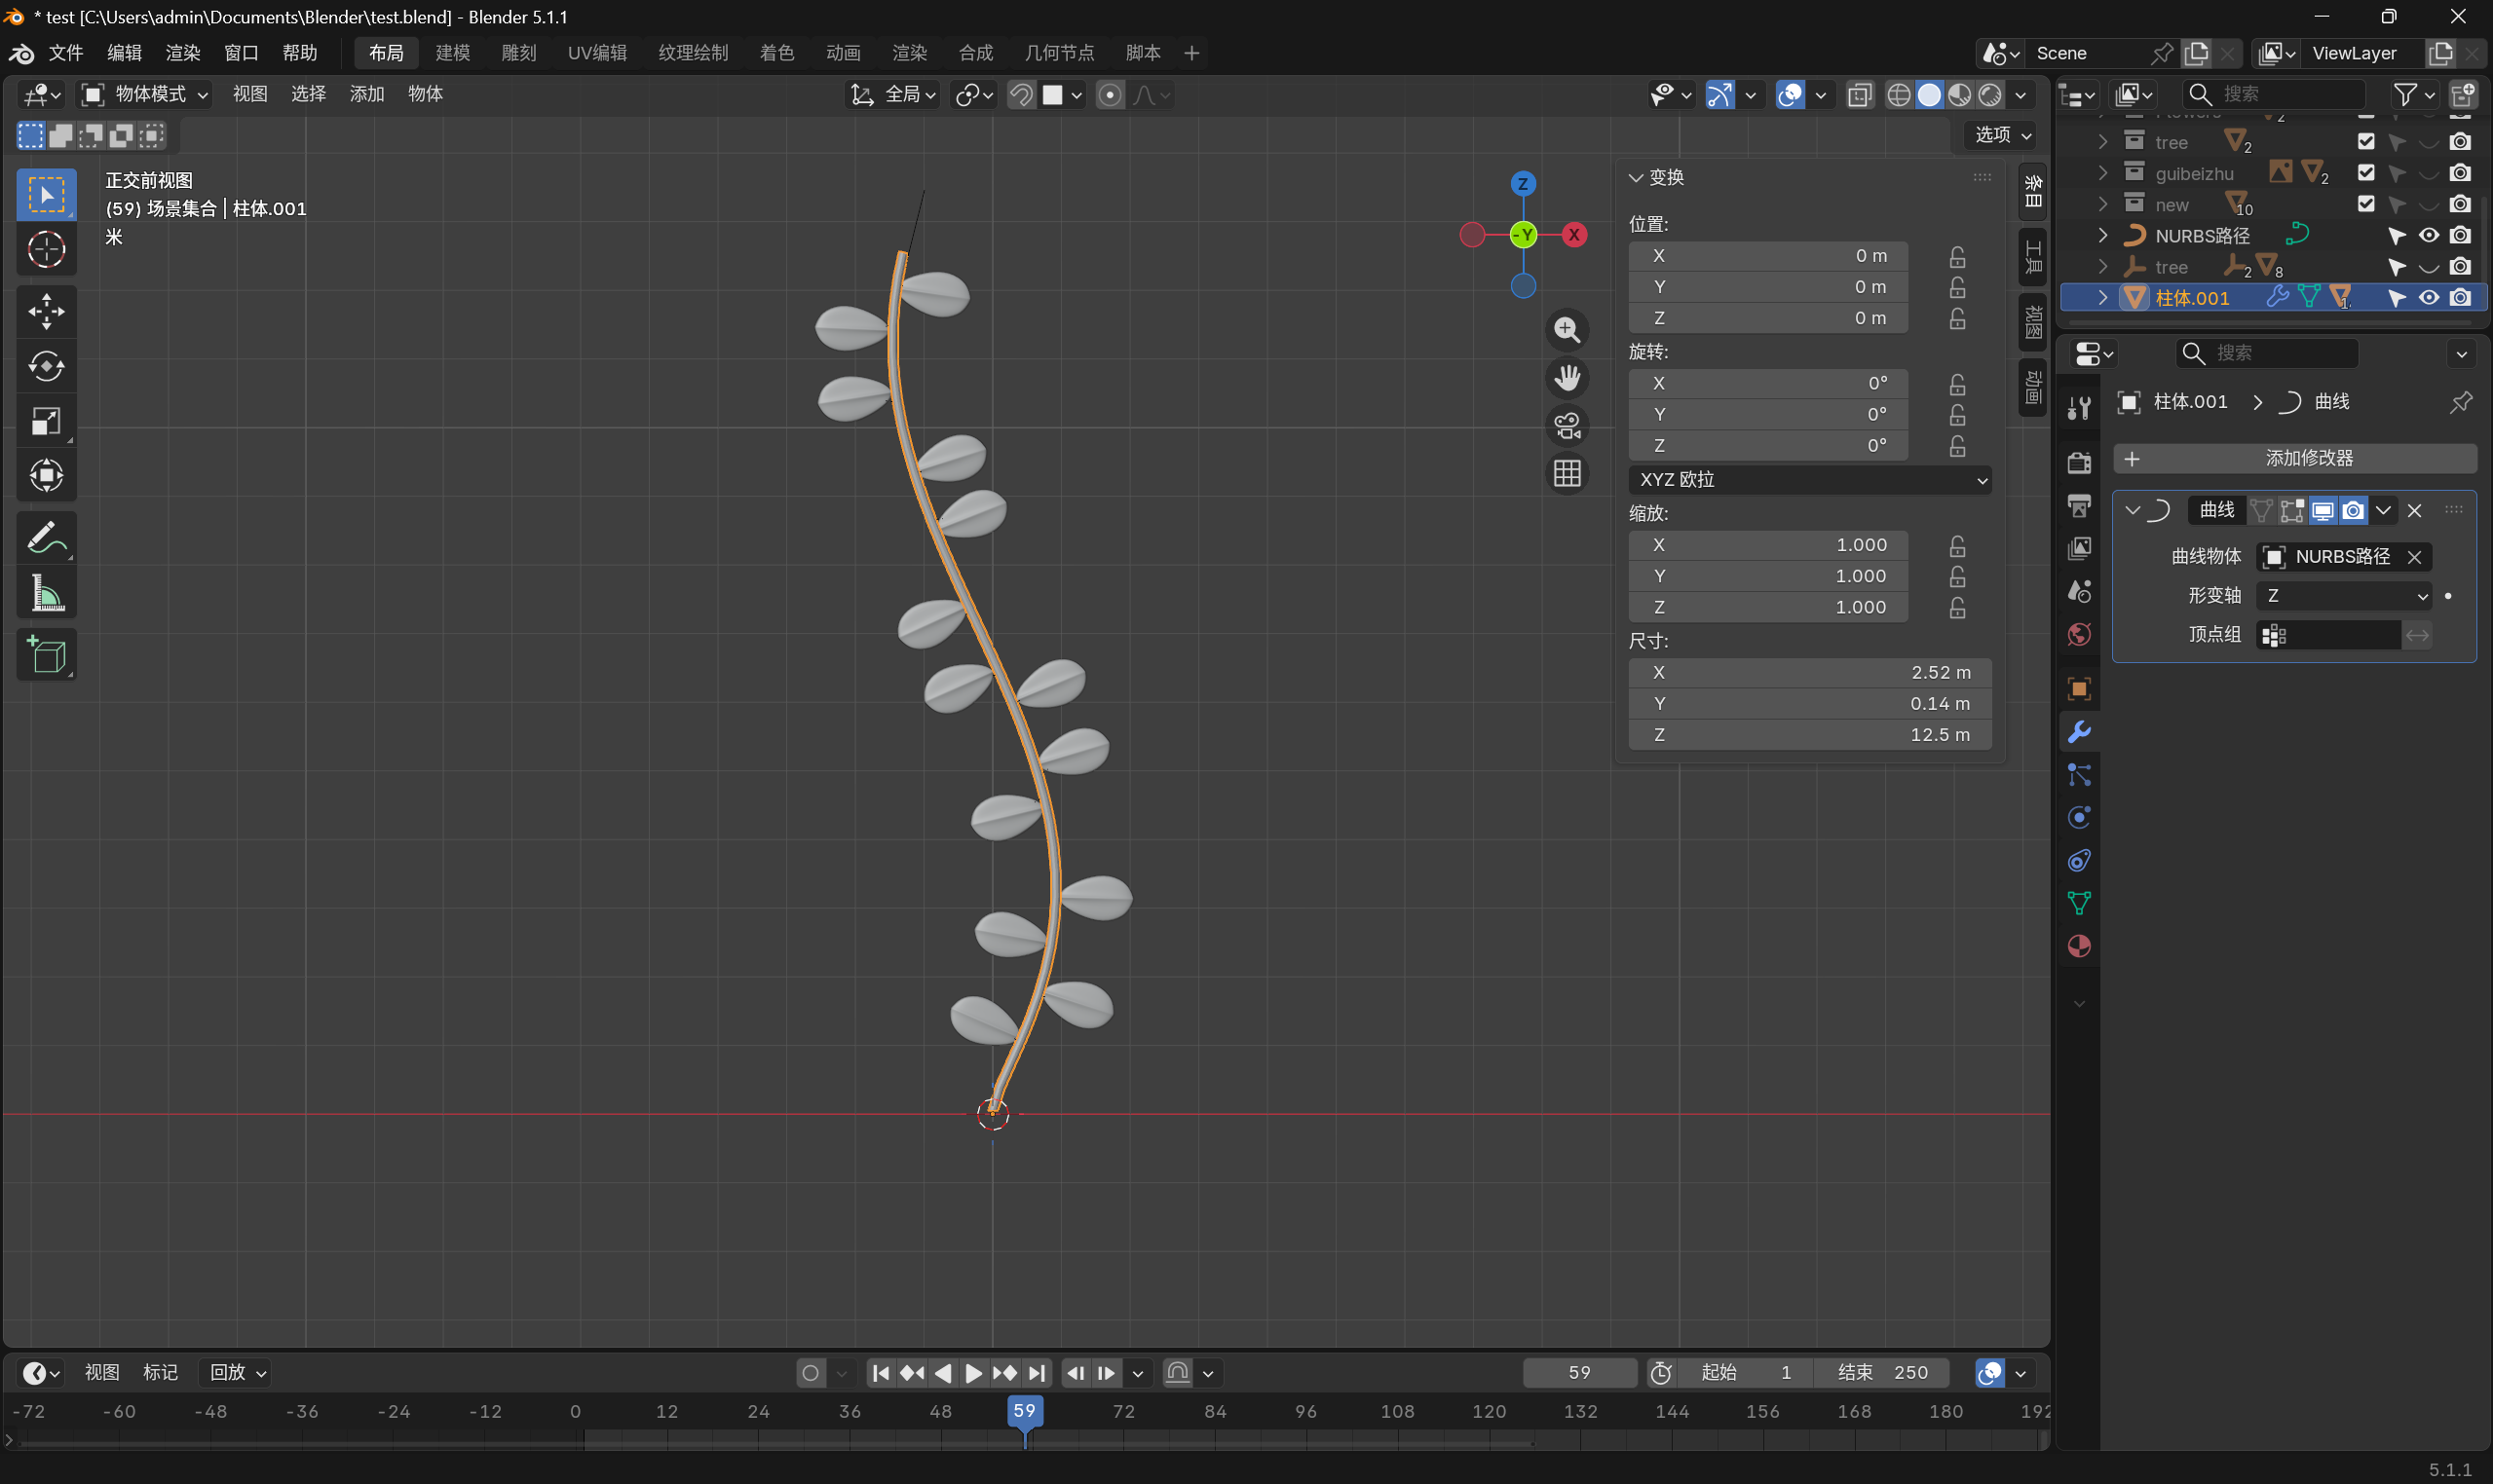Toggle camera view with camera icon
Viewport: 2493px width, 1484px height.
1567,425
